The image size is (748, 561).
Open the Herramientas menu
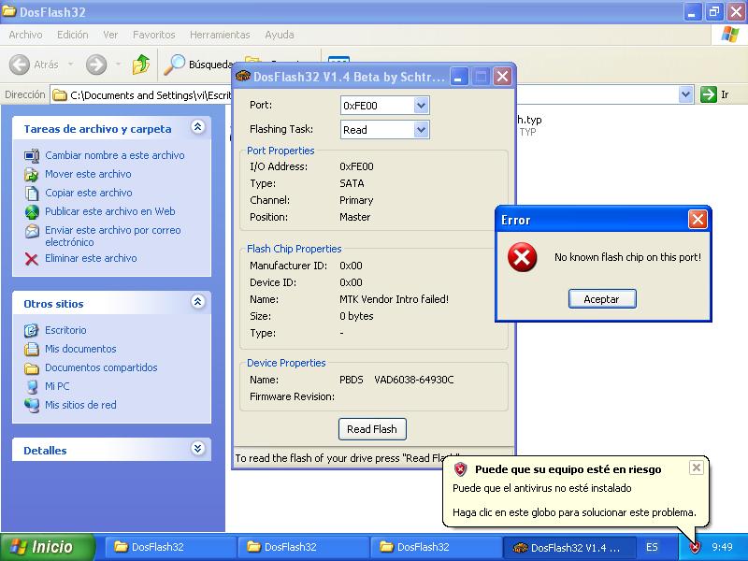pyautogui.click(x=220, y=35)
